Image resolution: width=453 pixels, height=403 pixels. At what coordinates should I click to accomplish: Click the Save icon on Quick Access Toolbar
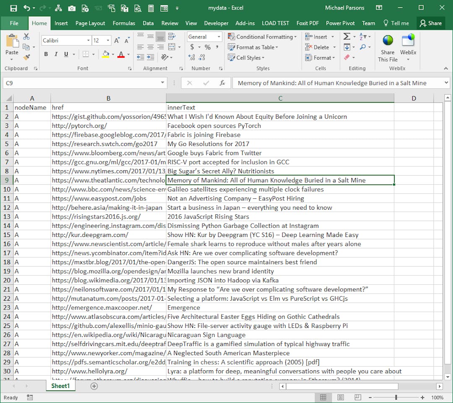coord(13,8)
